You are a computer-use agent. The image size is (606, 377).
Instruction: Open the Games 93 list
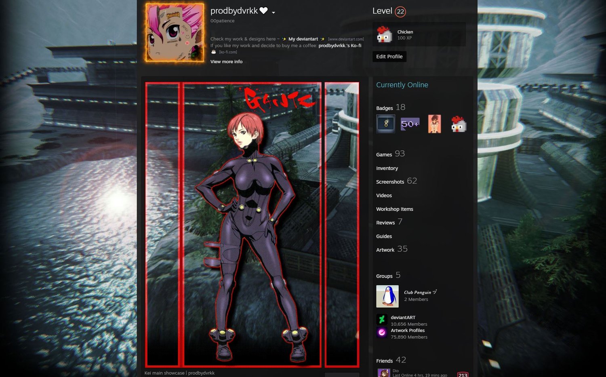point(390,154)
